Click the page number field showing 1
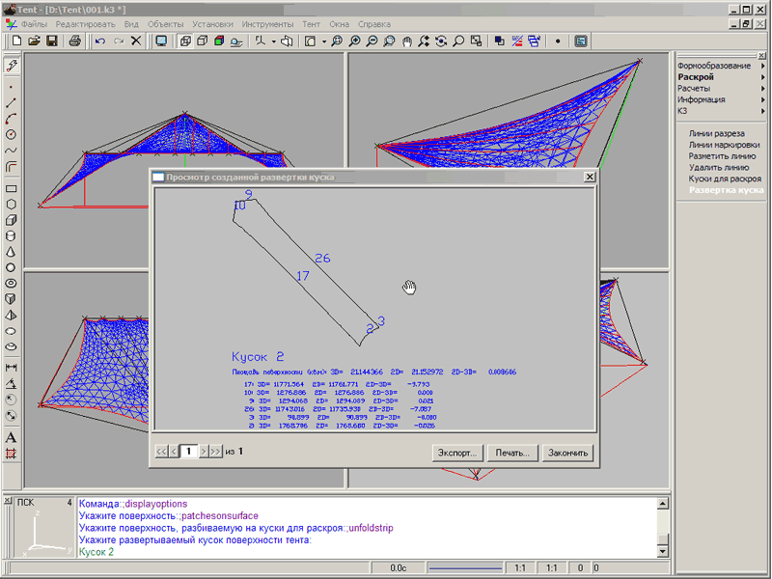 189,451
